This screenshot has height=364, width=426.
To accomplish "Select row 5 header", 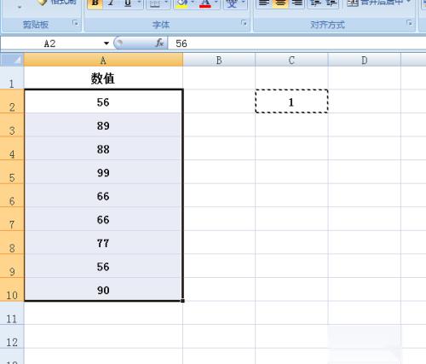I will pos(12,172).
